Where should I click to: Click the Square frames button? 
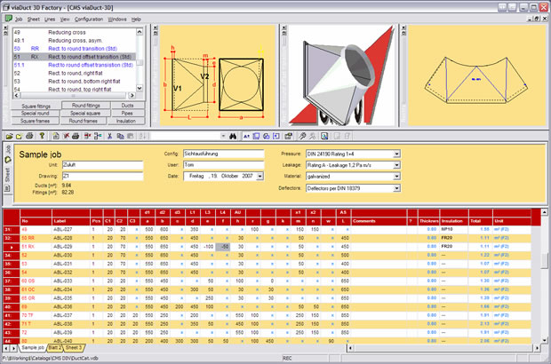pyautogui.click(x=35, y=121)
